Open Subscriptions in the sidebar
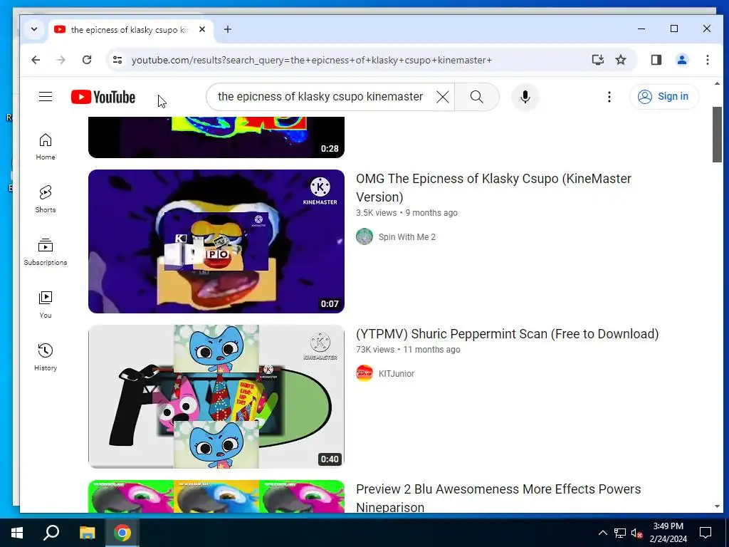The height and width of the screenshot is (547, 729). point(46,252)
